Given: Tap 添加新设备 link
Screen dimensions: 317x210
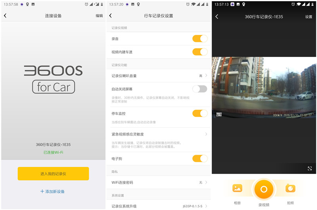Looking at the screenshot, I should tap(55, 191).
